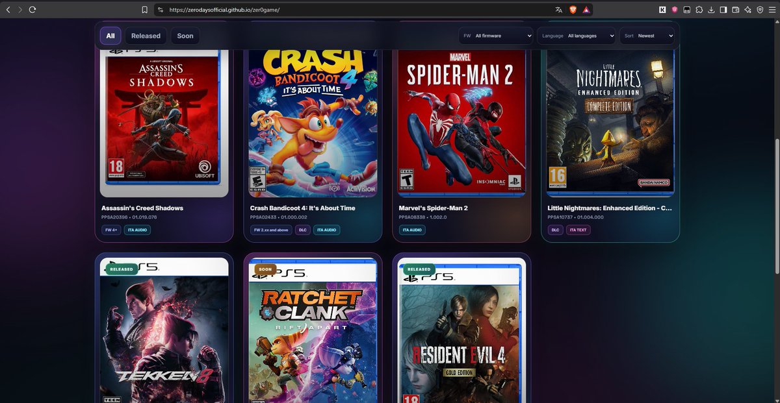Click Little Nightmares: Enhanced Edition title text

610,208
